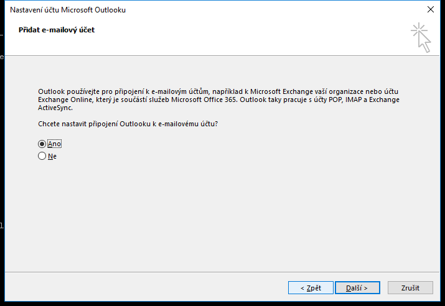
Task: Click the "Přidat e-mailový účet" heading
Action: click(x=57, y=29)
